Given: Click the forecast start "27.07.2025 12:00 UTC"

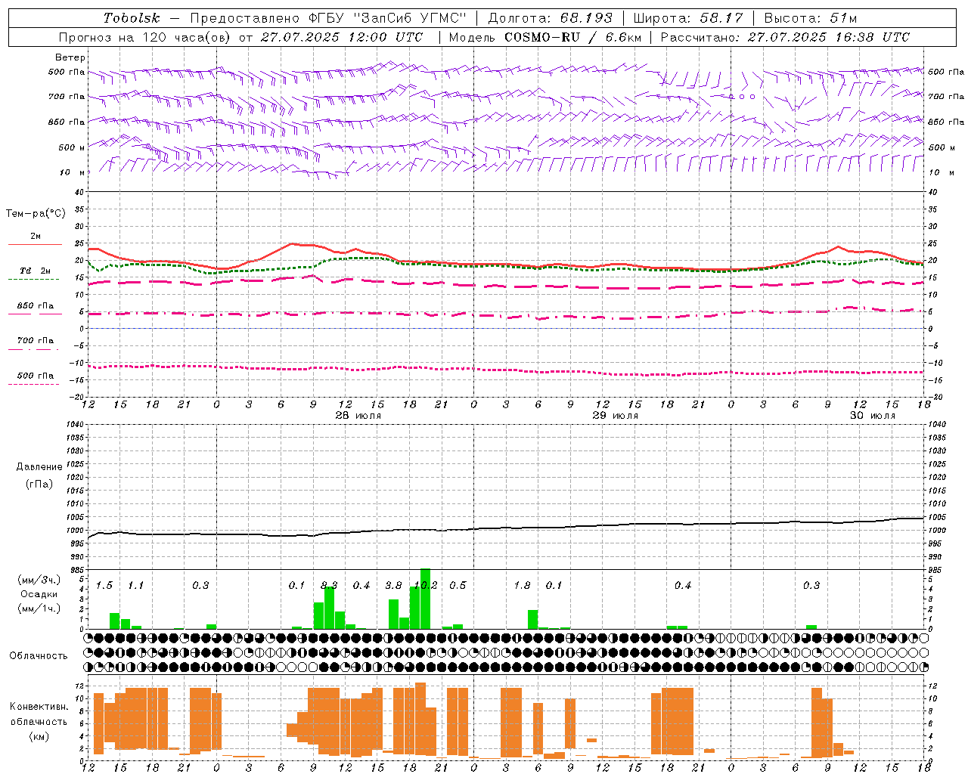Looking at the screenshot, I should coord(341,37).
